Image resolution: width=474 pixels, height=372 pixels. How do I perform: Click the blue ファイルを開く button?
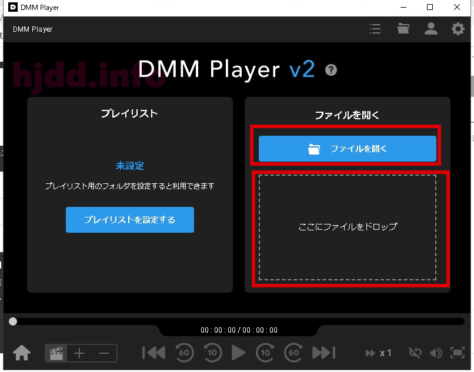pyautogui.click(x=348, y=149)
